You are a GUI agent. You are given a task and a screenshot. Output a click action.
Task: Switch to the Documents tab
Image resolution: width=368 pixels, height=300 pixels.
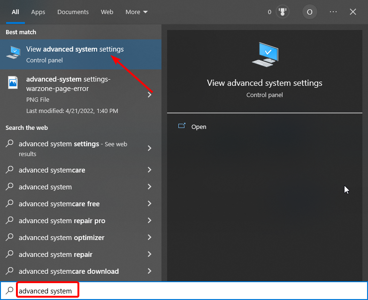pos(73,12)
